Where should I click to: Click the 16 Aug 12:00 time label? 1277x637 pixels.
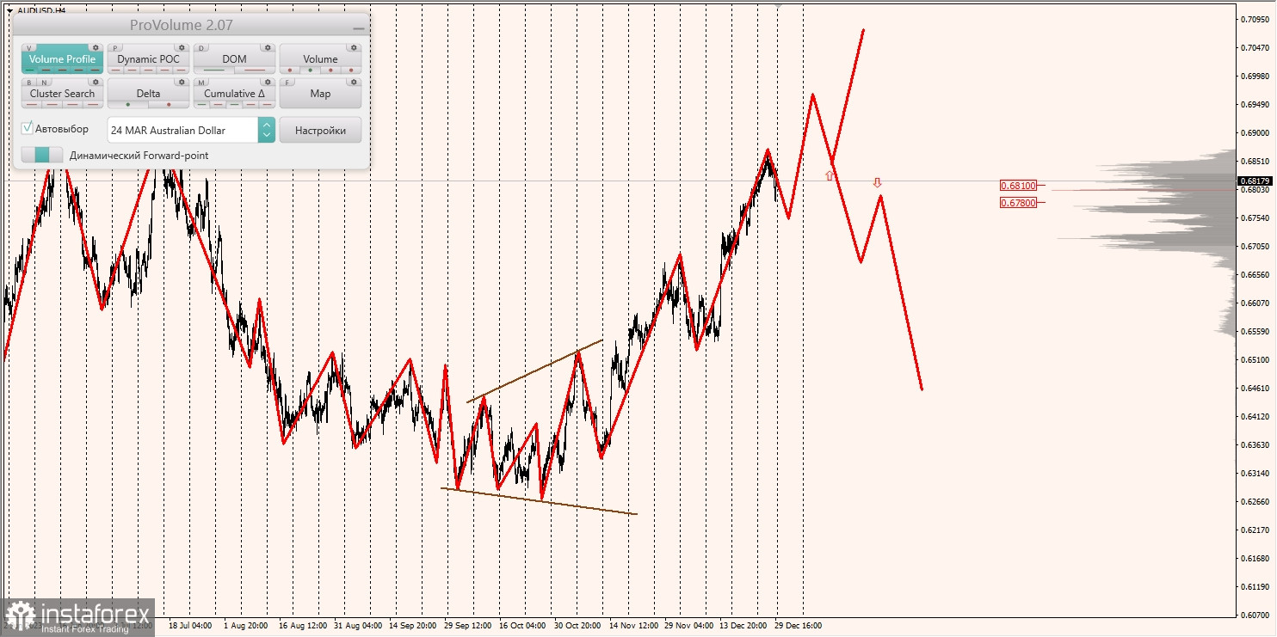pyautogui.click(x=303, y=626)
